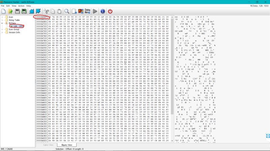Expand the Icon Group node

[x=2, y=29]
